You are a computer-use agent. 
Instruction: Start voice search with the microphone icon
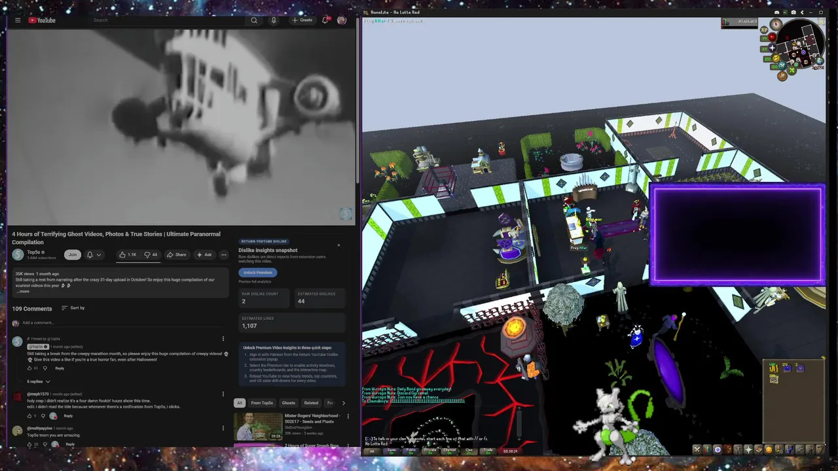(274, 20)
